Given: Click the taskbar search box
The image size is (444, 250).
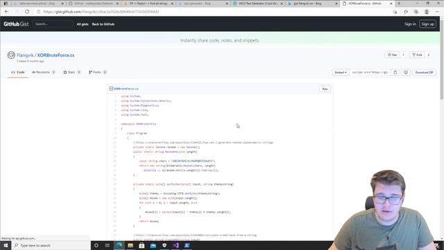Looking at the screenshot, I should point(51,245).
